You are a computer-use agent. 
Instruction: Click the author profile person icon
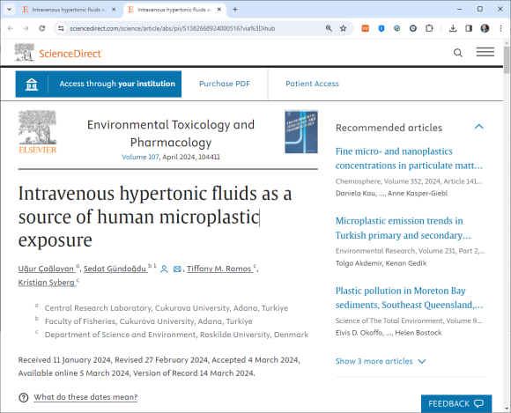pyautogui.click(x=164, y=269)
